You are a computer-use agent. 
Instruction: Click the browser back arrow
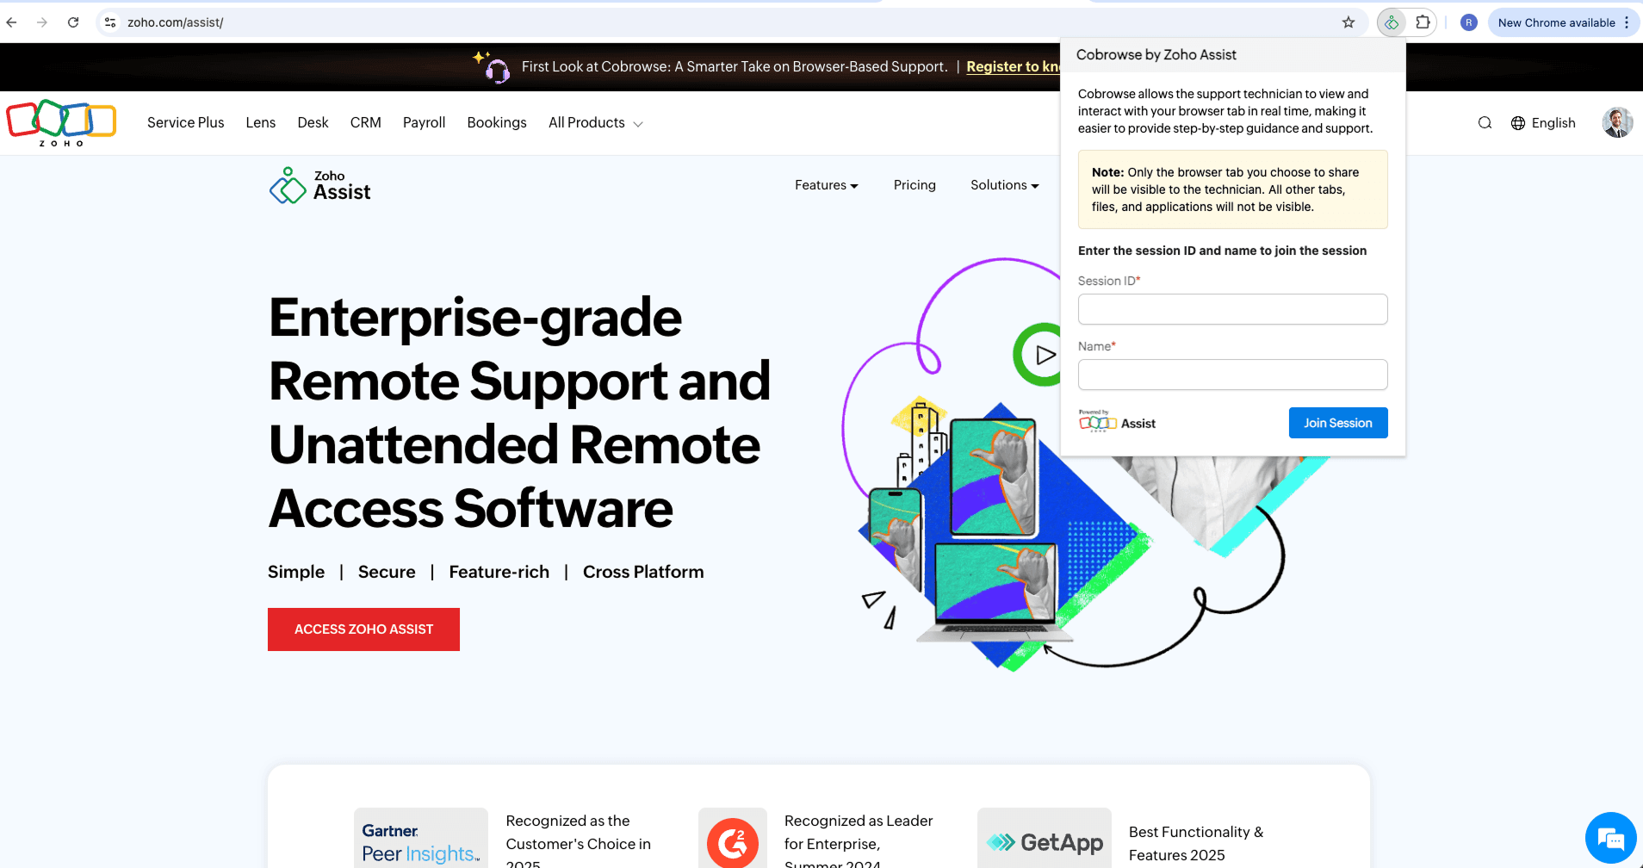tap(12, 22)
